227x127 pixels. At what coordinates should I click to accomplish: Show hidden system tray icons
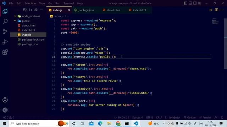(164, 123)
